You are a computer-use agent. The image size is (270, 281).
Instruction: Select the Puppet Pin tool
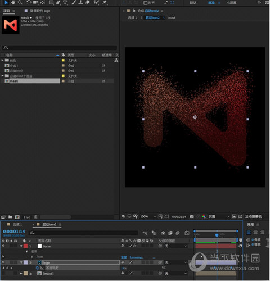[104, 2]
